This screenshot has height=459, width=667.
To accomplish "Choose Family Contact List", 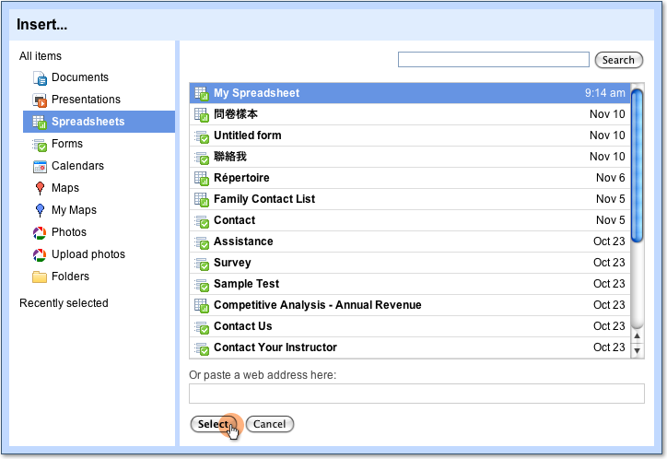I will point(410,199).
